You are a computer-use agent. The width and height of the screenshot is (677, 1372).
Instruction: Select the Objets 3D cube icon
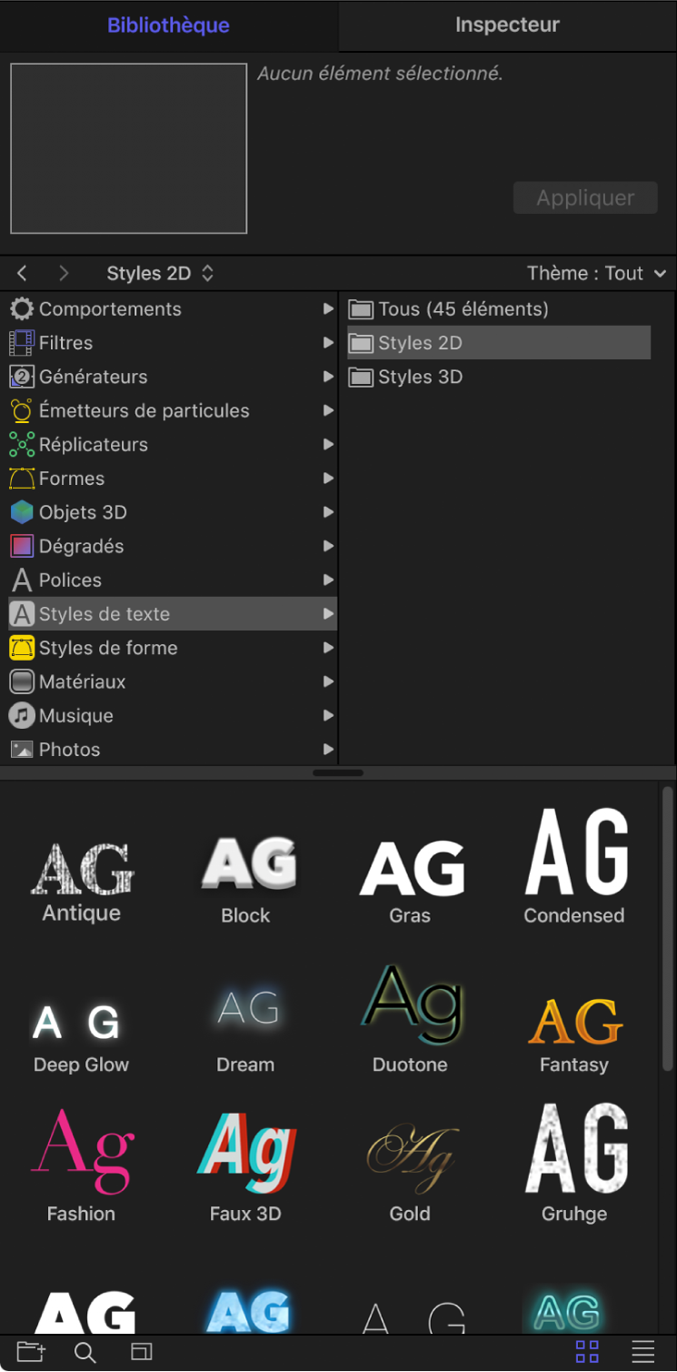22,512
